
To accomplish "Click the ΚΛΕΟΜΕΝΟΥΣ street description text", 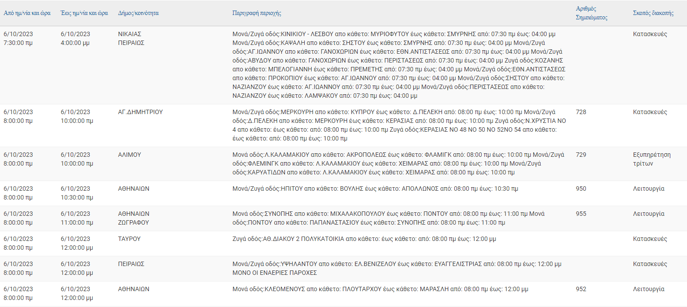I will pos(380,289).
